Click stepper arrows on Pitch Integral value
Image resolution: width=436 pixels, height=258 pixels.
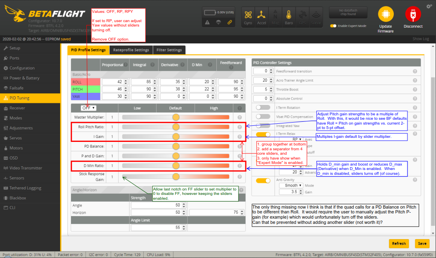[155, 89]
